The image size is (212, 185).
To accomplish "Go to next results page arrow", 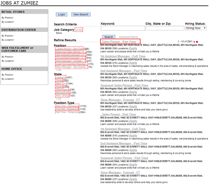I will (194, 42).
